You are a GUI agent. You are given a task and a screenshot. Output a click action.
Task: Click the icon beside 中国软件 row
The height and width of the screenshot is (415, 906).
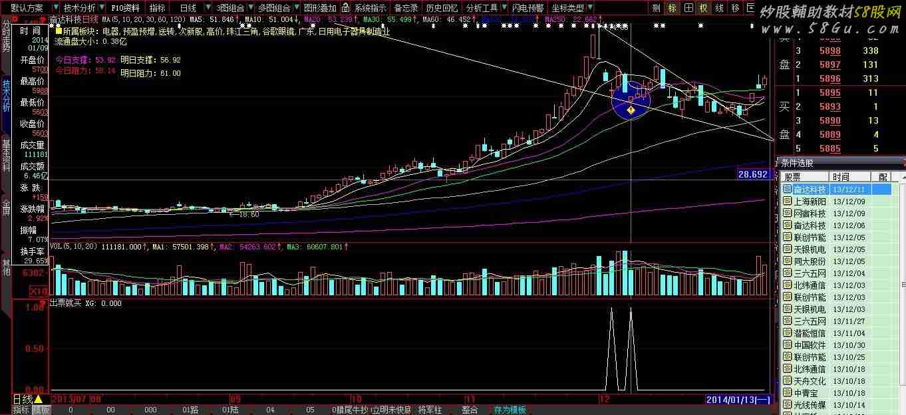(788, 345)
